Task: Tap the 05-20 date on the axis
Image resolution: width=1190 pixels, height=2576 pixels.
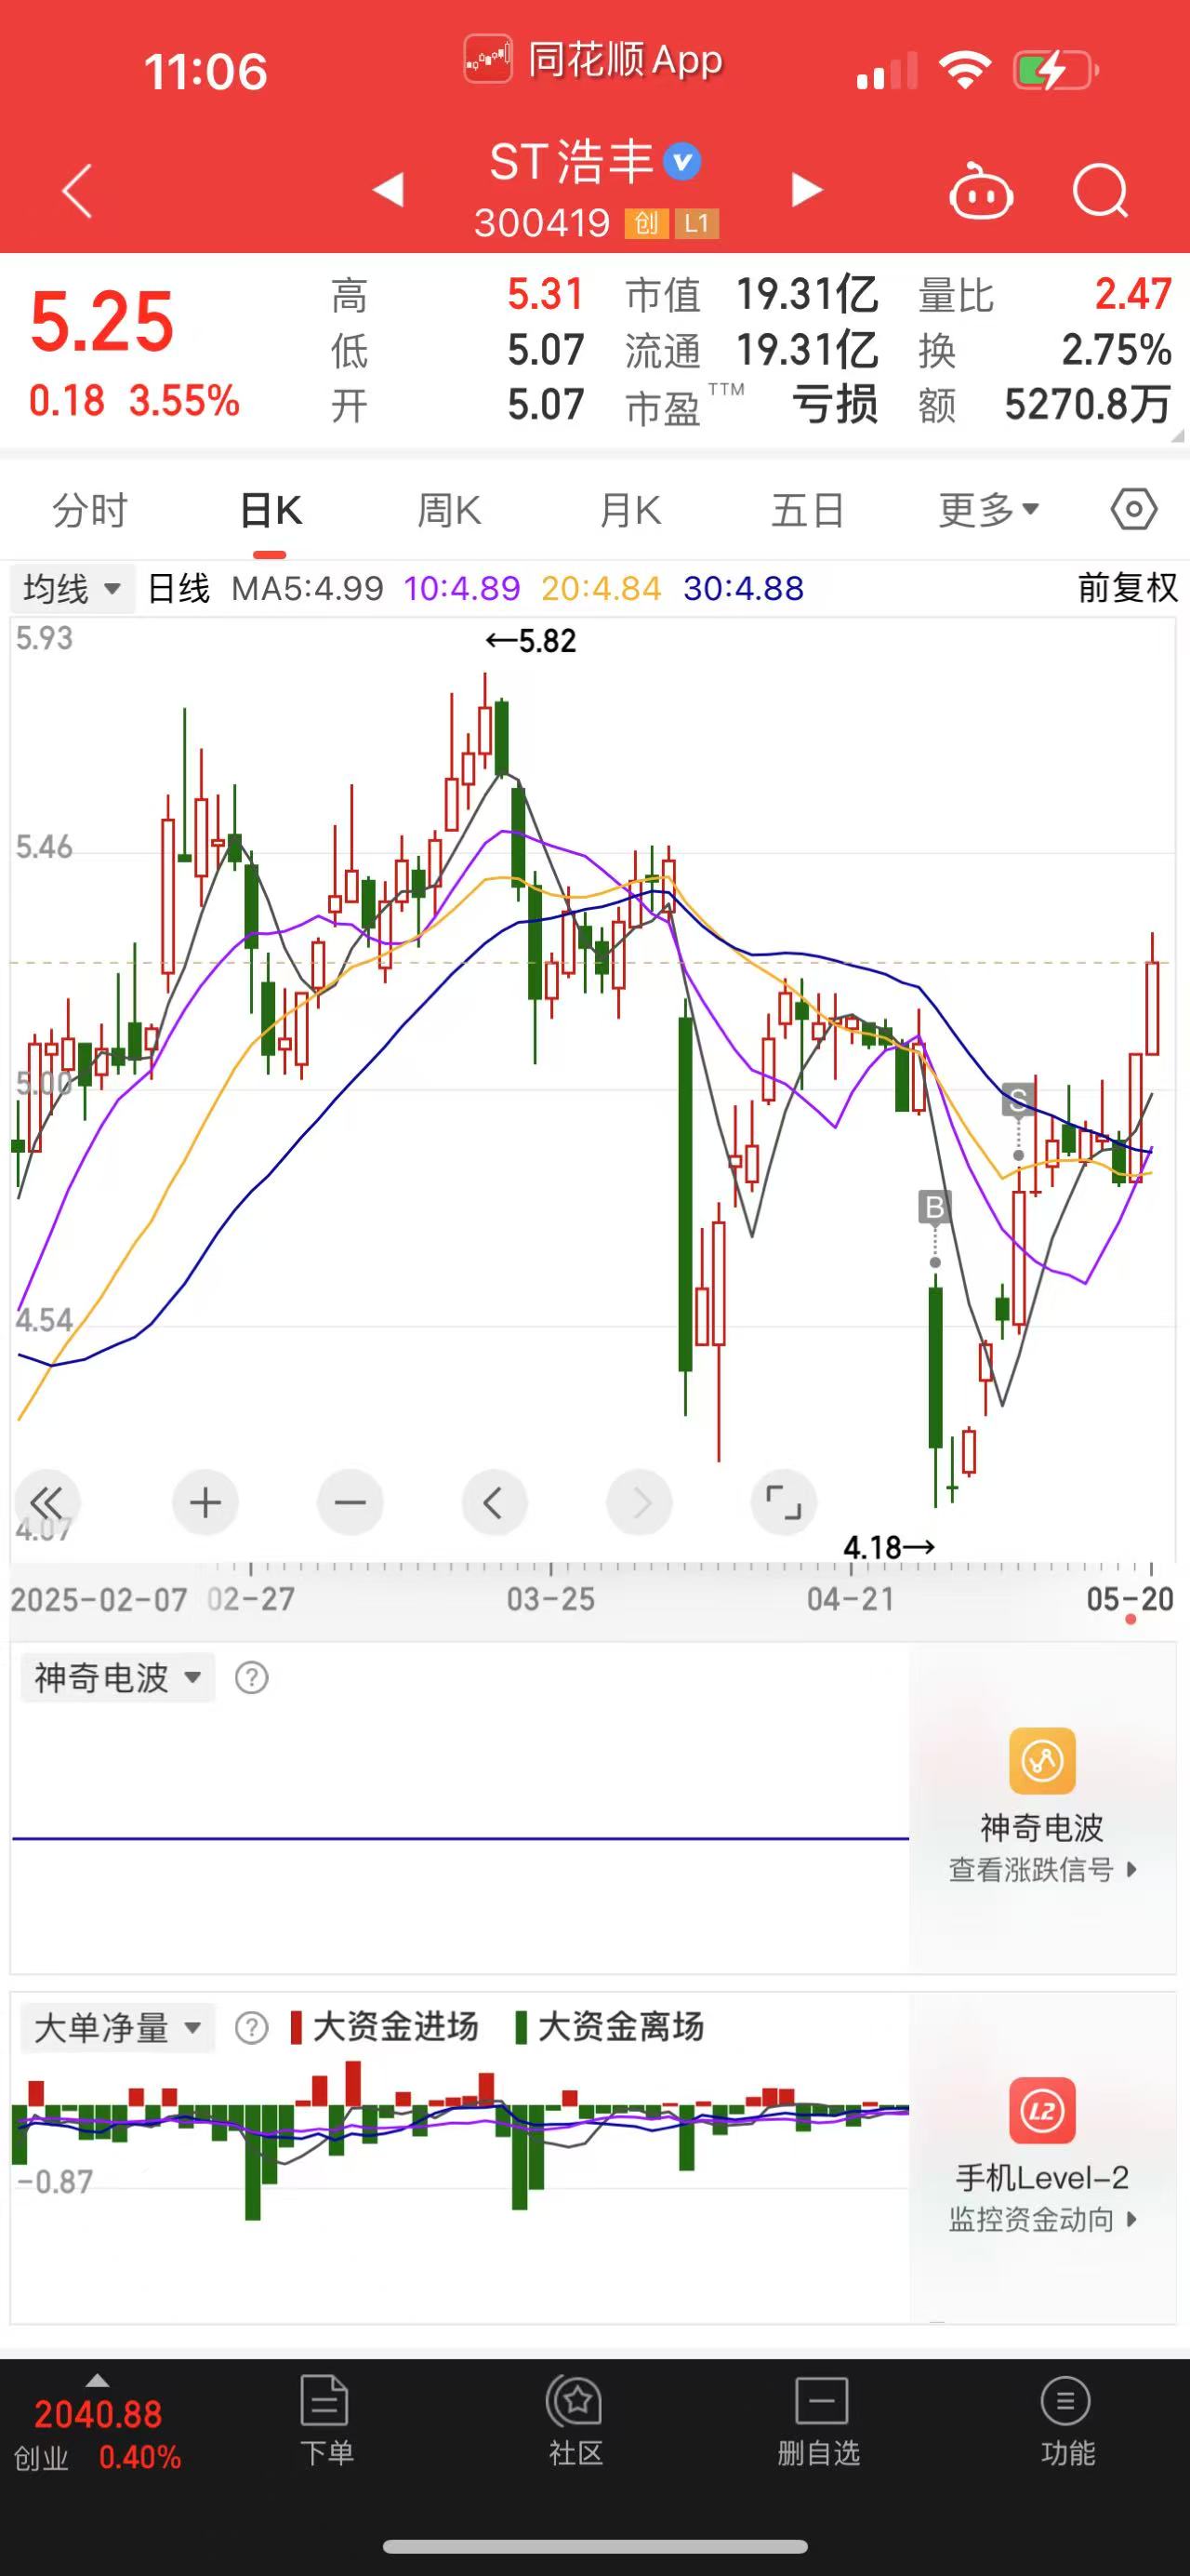Action: coord(1130,1598)
